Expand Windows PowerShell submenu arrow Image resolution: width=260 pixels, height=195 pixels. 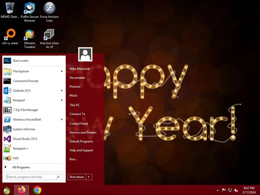(62, 120)
